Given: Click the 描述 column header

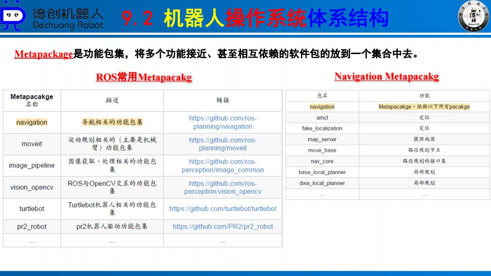Looking at the screenshot, I should pos(112,100).
